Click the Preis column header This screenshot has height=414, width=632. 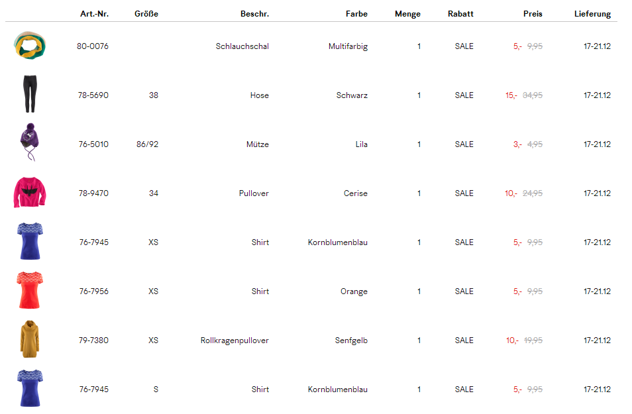click(x=532, y=14)
